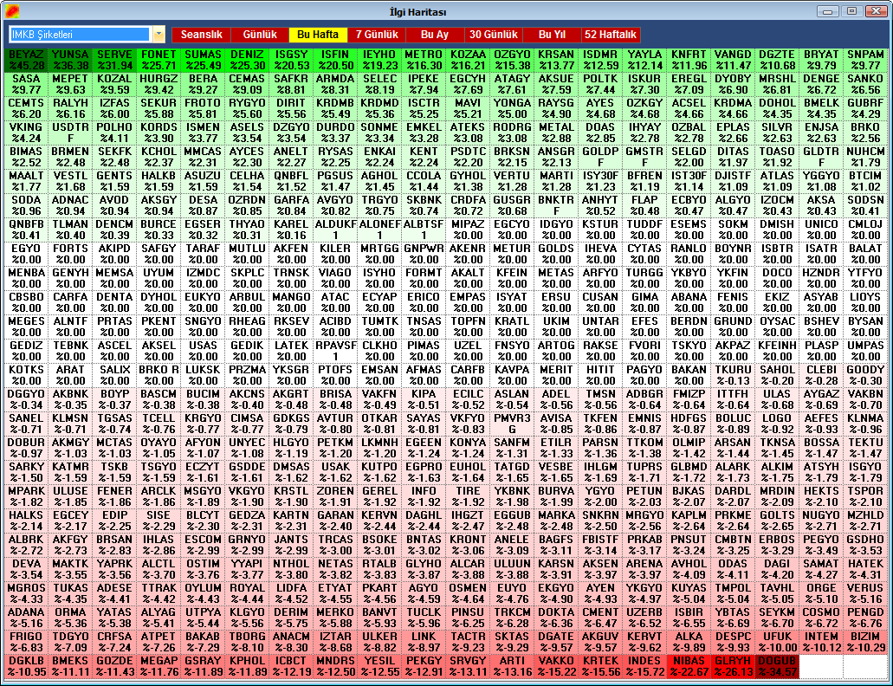The image size is (893, 686).
Task: Select the AKBNK %-0.35 cell
Action: pyautogui.click(x=71, y=399)
